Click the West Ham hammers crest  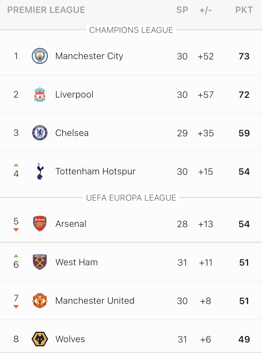tap(40, 262)
